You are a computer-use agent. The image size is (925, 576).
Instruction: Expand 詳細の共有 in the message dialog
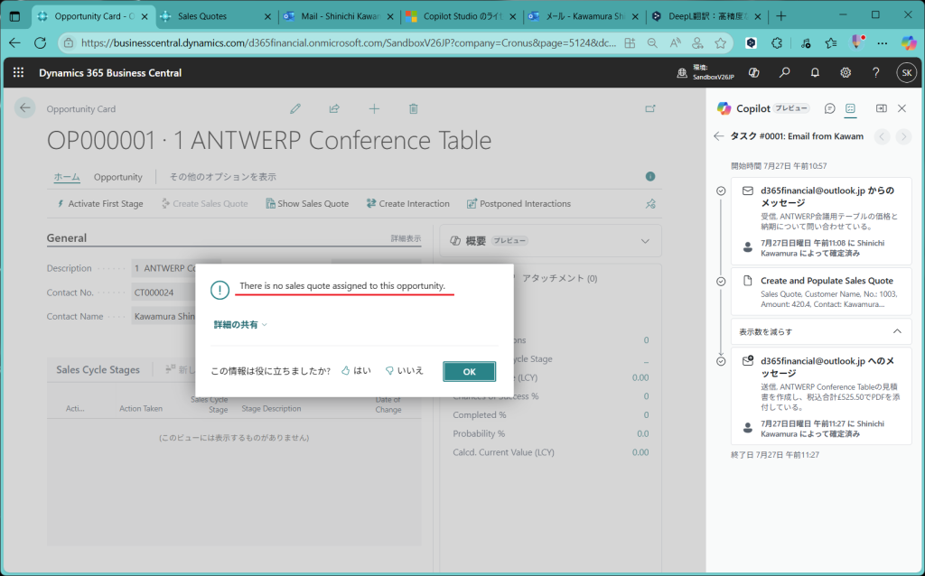coord(240,324)
